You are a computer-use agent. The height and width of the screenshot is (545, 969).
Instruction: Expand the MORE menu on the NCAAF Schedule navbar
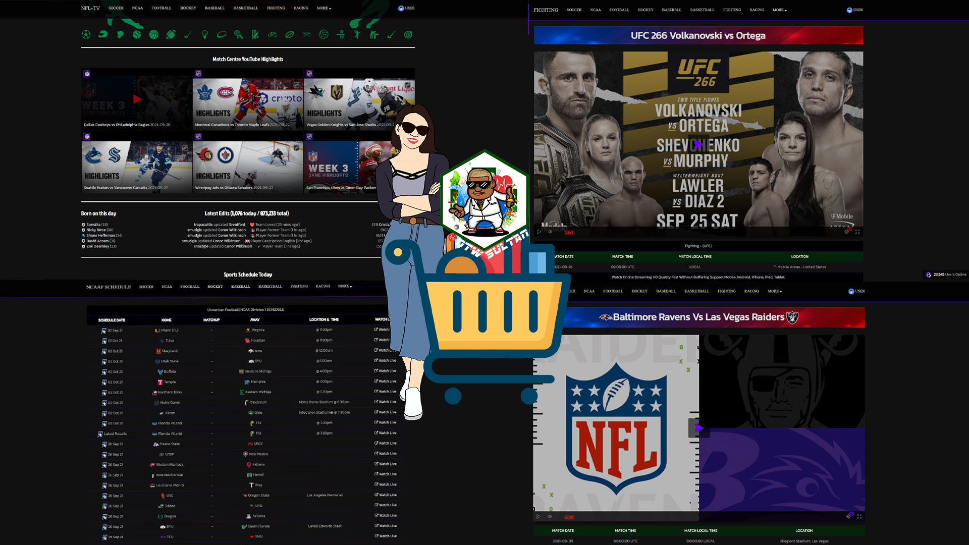pos(345,286)
